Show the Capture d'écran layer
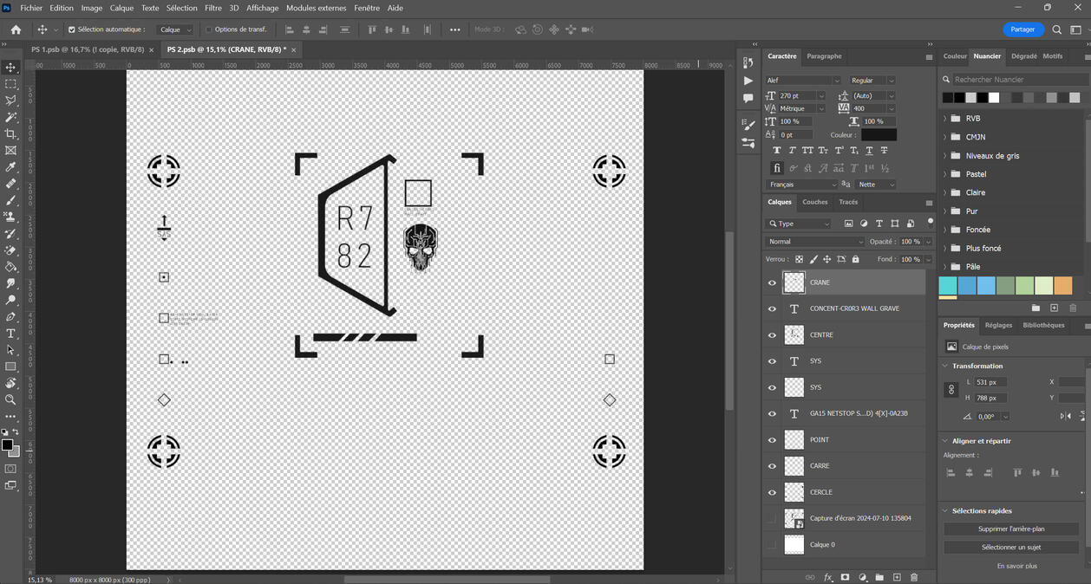1091x584 pixels. click(771, 518)
